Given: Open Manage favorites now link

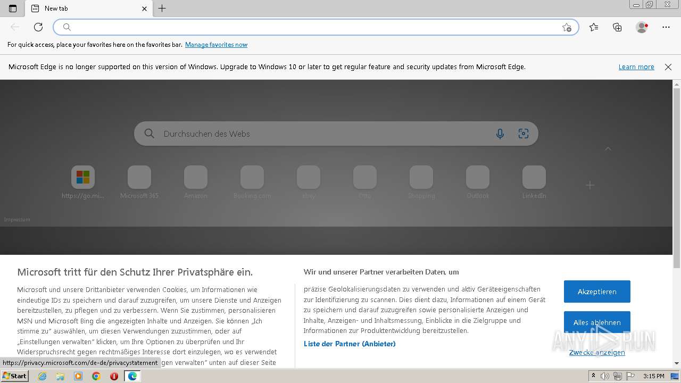Looking at the screenshot, I should [216, 45].
